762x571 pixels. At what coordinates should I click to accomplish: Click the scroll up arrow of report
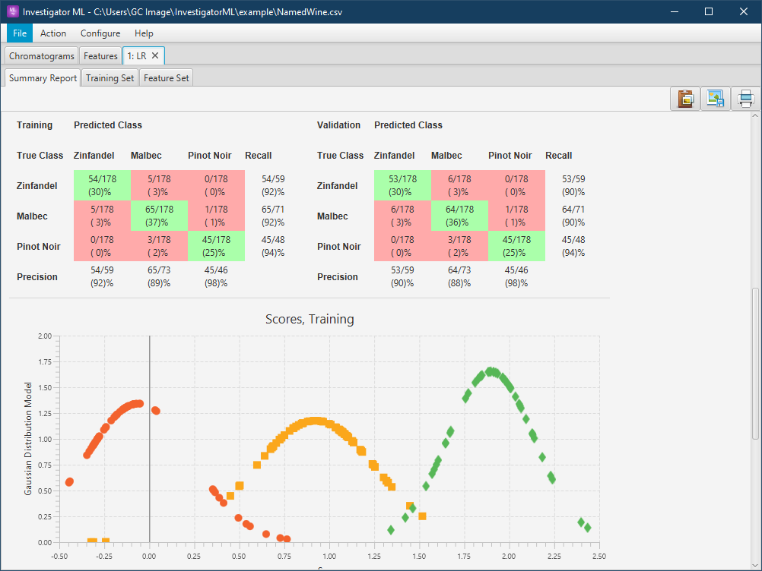(x=754, y=117)
